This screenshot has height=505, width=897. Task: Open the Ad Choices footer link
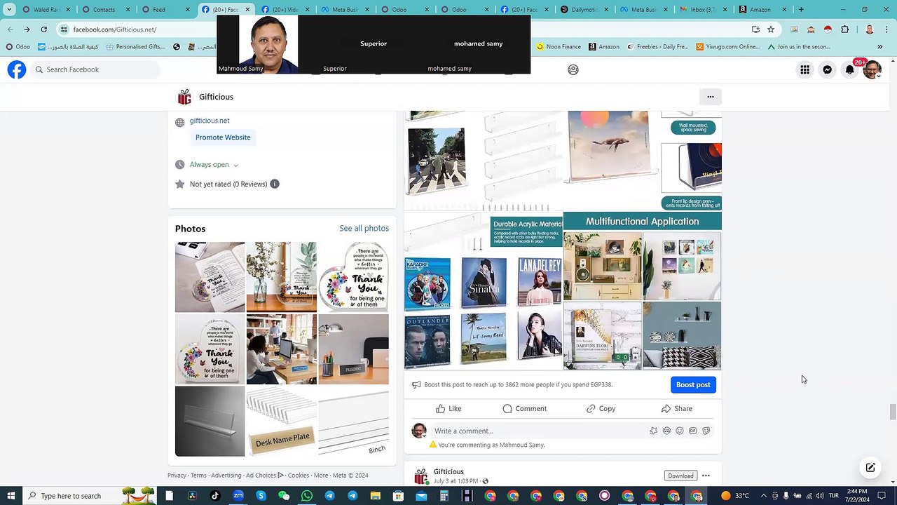coord(264,476)
